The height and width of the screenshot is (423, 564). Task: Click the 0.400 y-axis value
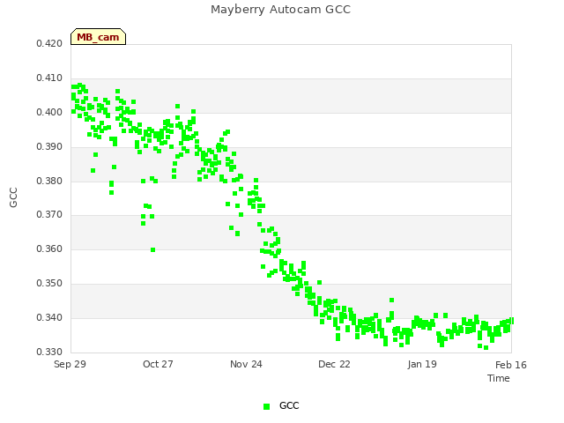[x=49, y=112]
